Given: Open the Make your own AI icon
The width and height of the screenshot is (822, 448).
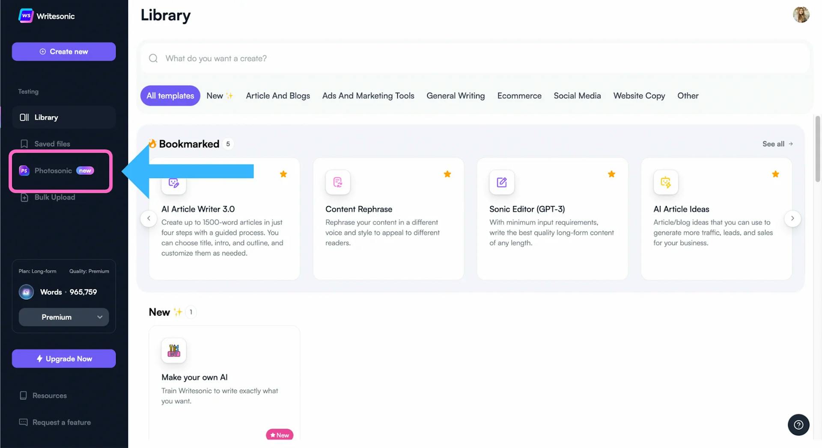Looking at the screenshot, I should 174,351.
